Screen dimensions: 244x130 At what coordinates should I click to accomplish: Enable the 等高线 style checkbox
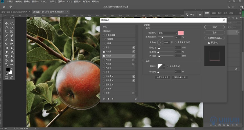(105, 39)
